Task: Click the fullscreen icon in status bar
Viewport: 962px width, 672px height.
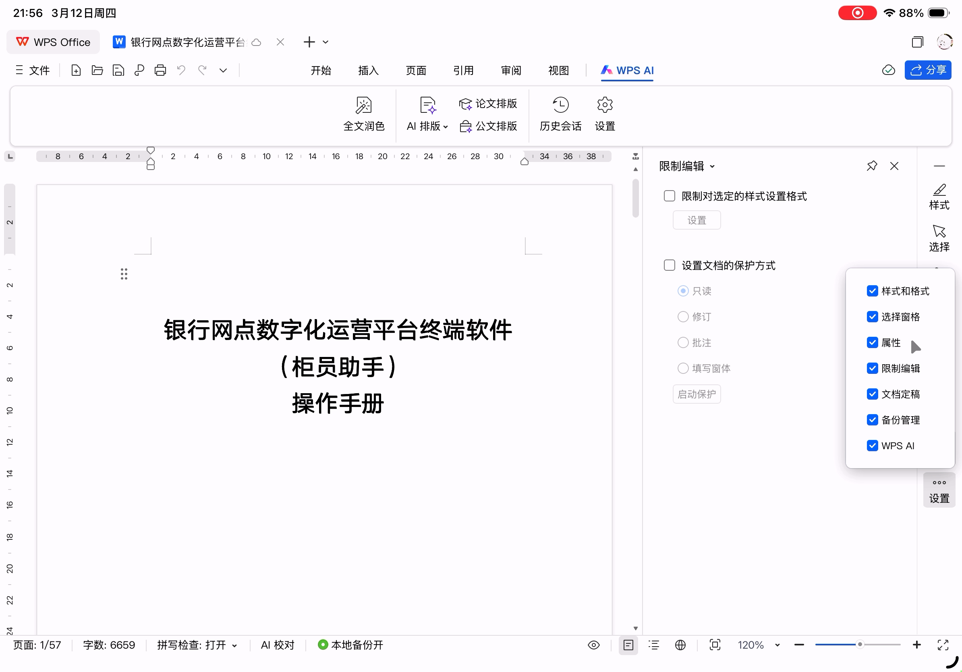Action: [x=943, y=645]
